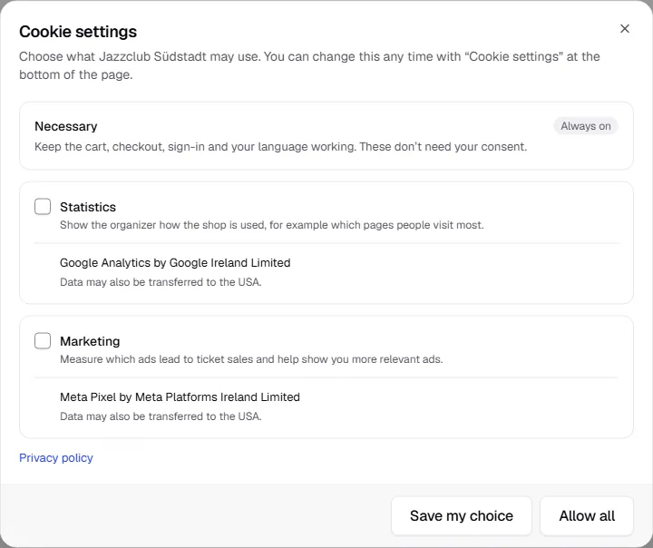
Task: Open the Privacy policy link
Action: click(56, 457)
